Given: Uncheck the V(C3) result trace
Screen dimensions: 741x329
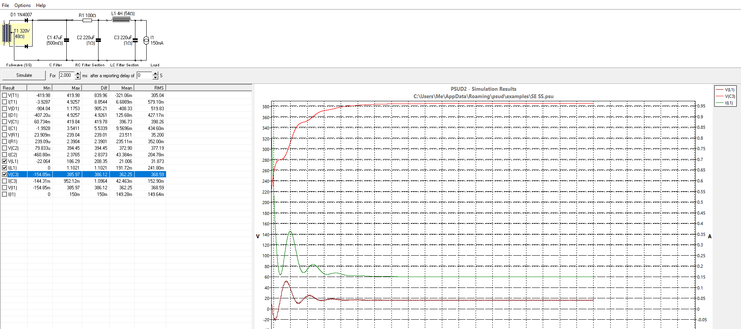Looking at the screenshot, I should [5, 174].
